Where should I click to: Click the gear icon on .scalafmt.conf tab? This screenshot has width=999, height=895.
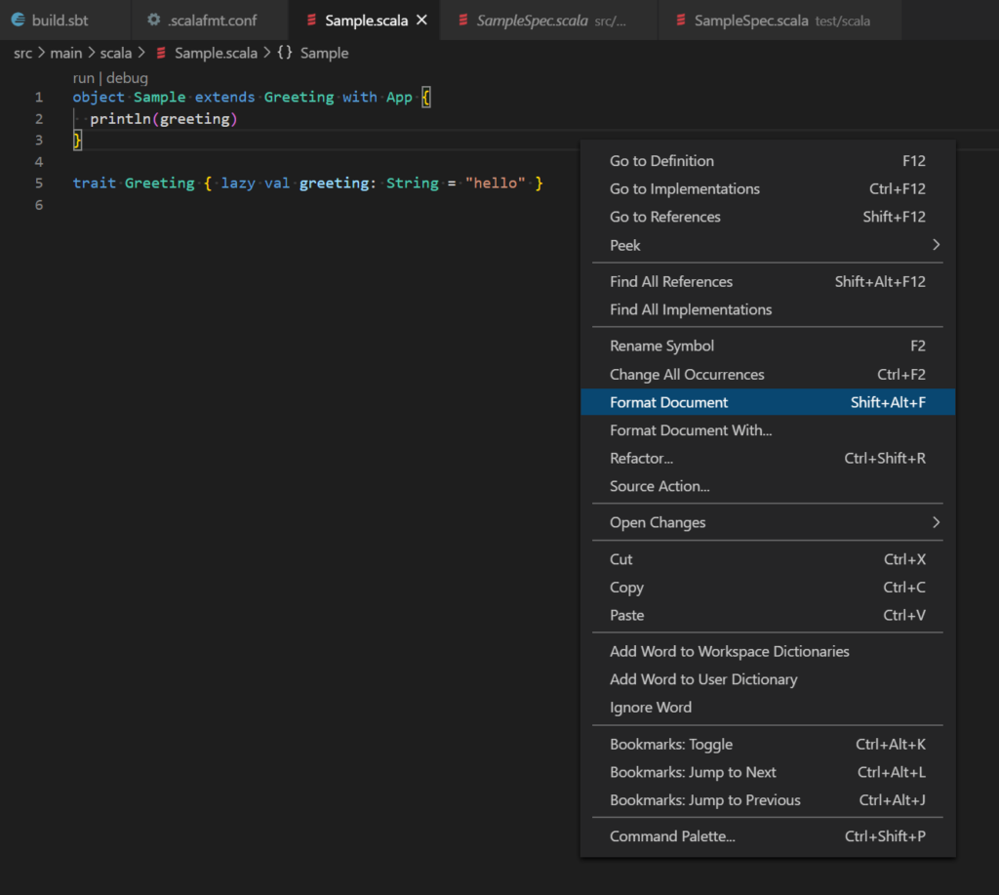[153, 20]
